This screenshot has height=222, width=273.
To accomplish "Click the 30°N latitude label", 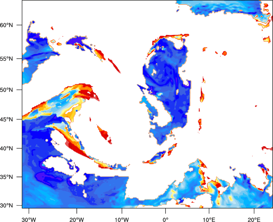I will click(6, 206).
